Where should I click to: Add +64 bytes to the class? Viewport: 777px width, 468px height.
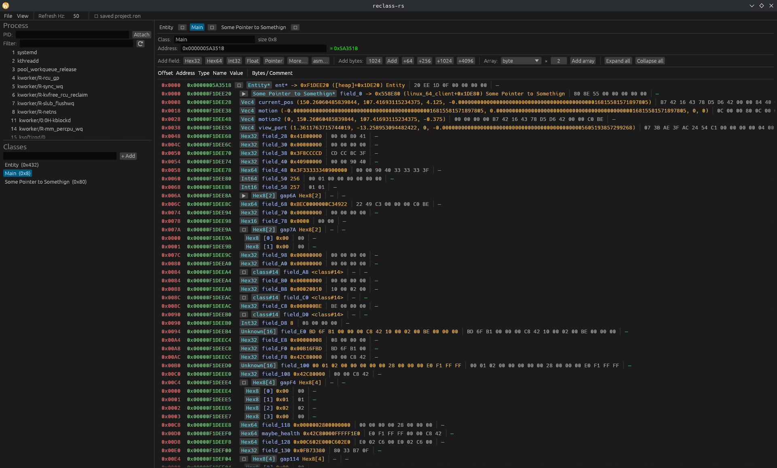[x=408, y=61]
